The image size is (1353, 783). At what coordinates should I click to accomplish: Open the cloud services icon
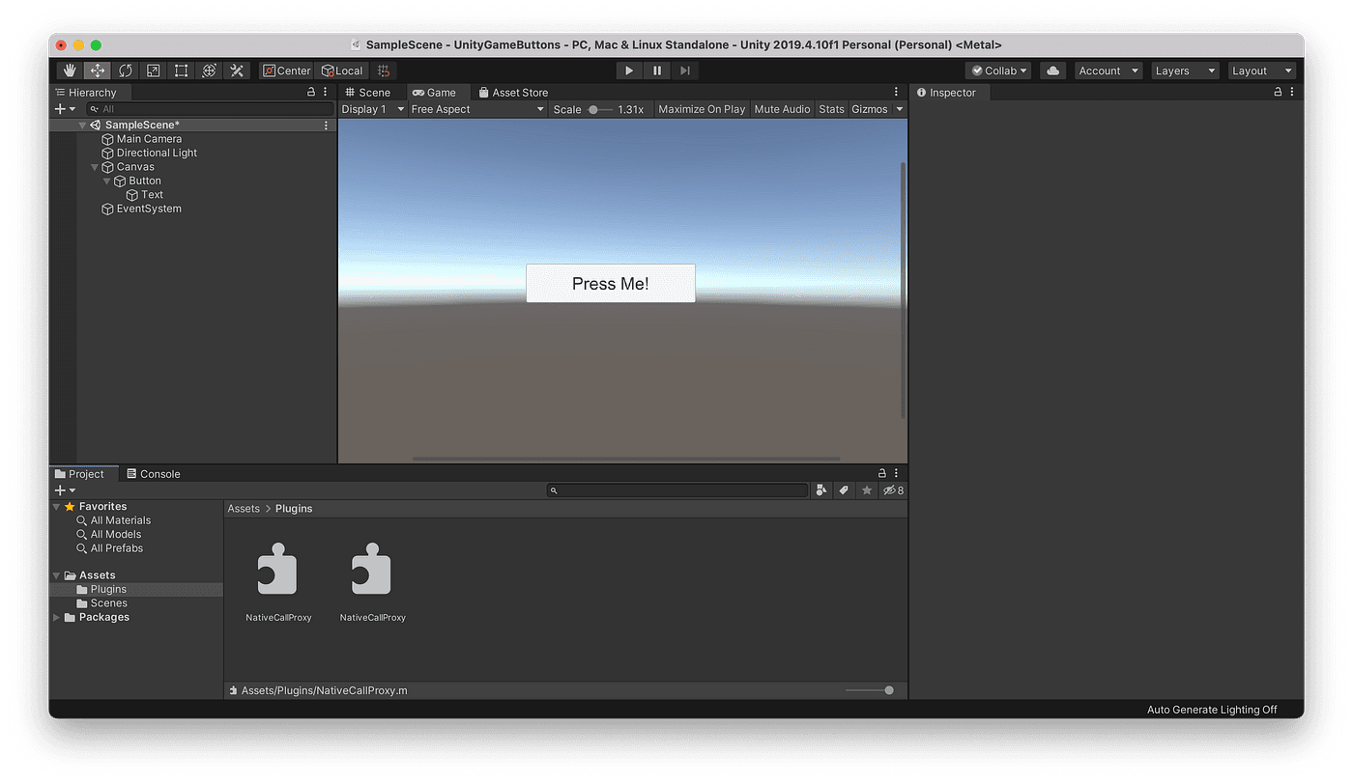(1052, 70)
